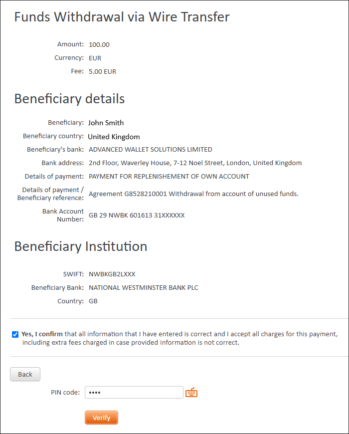Click the SWIFT code NWBKGB2LXXX
349x434 pixels.
[112, 274]
